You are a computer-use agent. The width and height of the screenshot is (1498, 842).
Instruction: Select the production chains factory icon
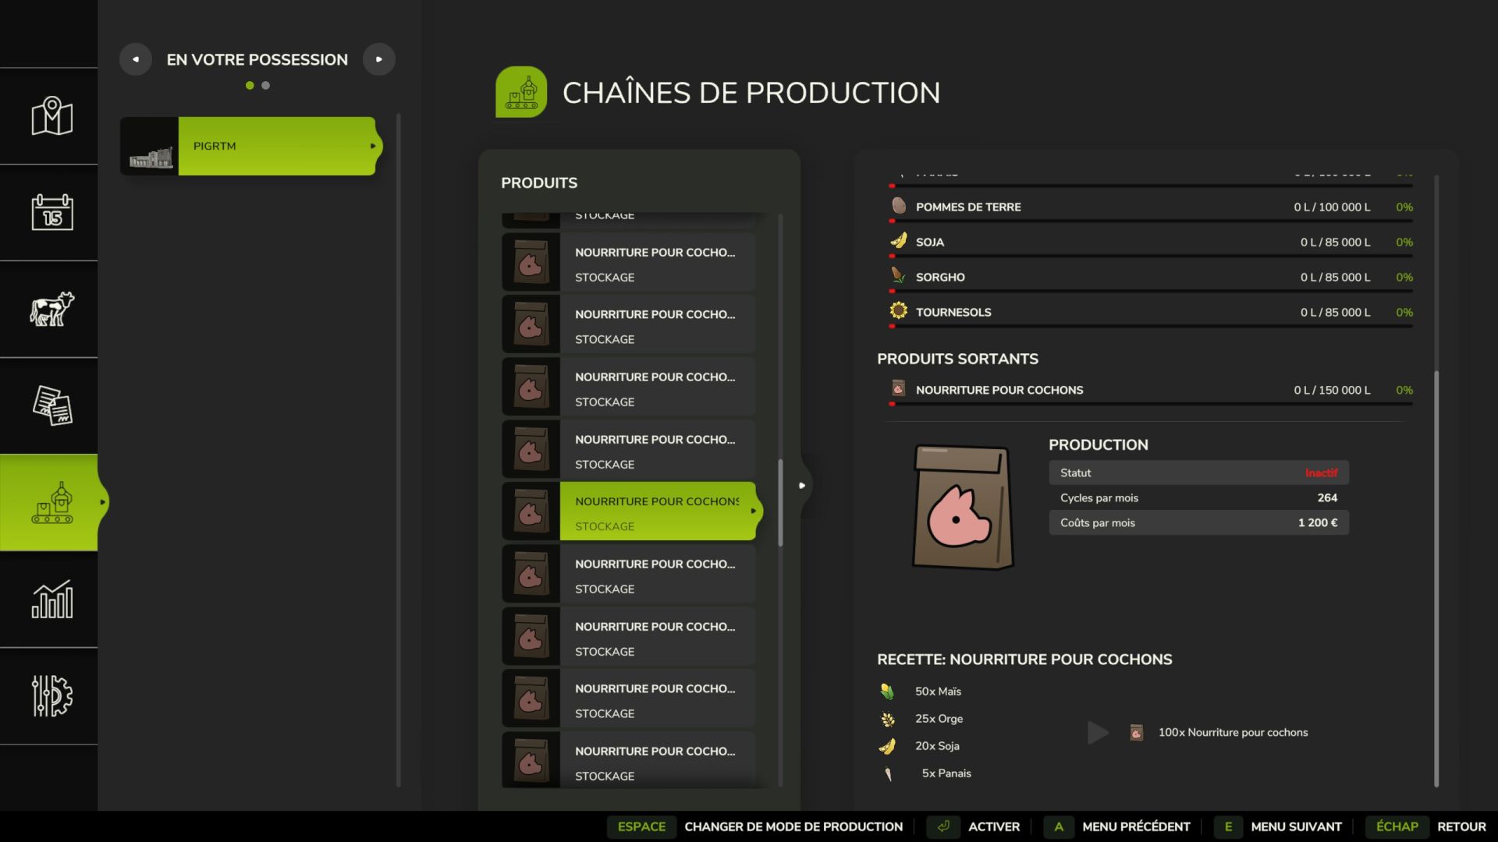coord(51,503)
